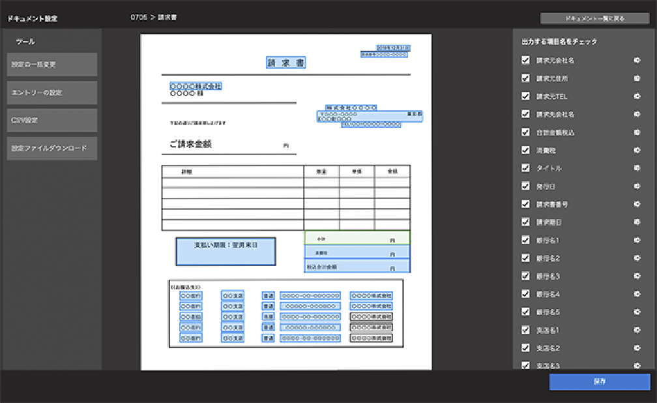Uncheck the 銀行名3 checkbox

pyautogui.click(x=525, y=276)
